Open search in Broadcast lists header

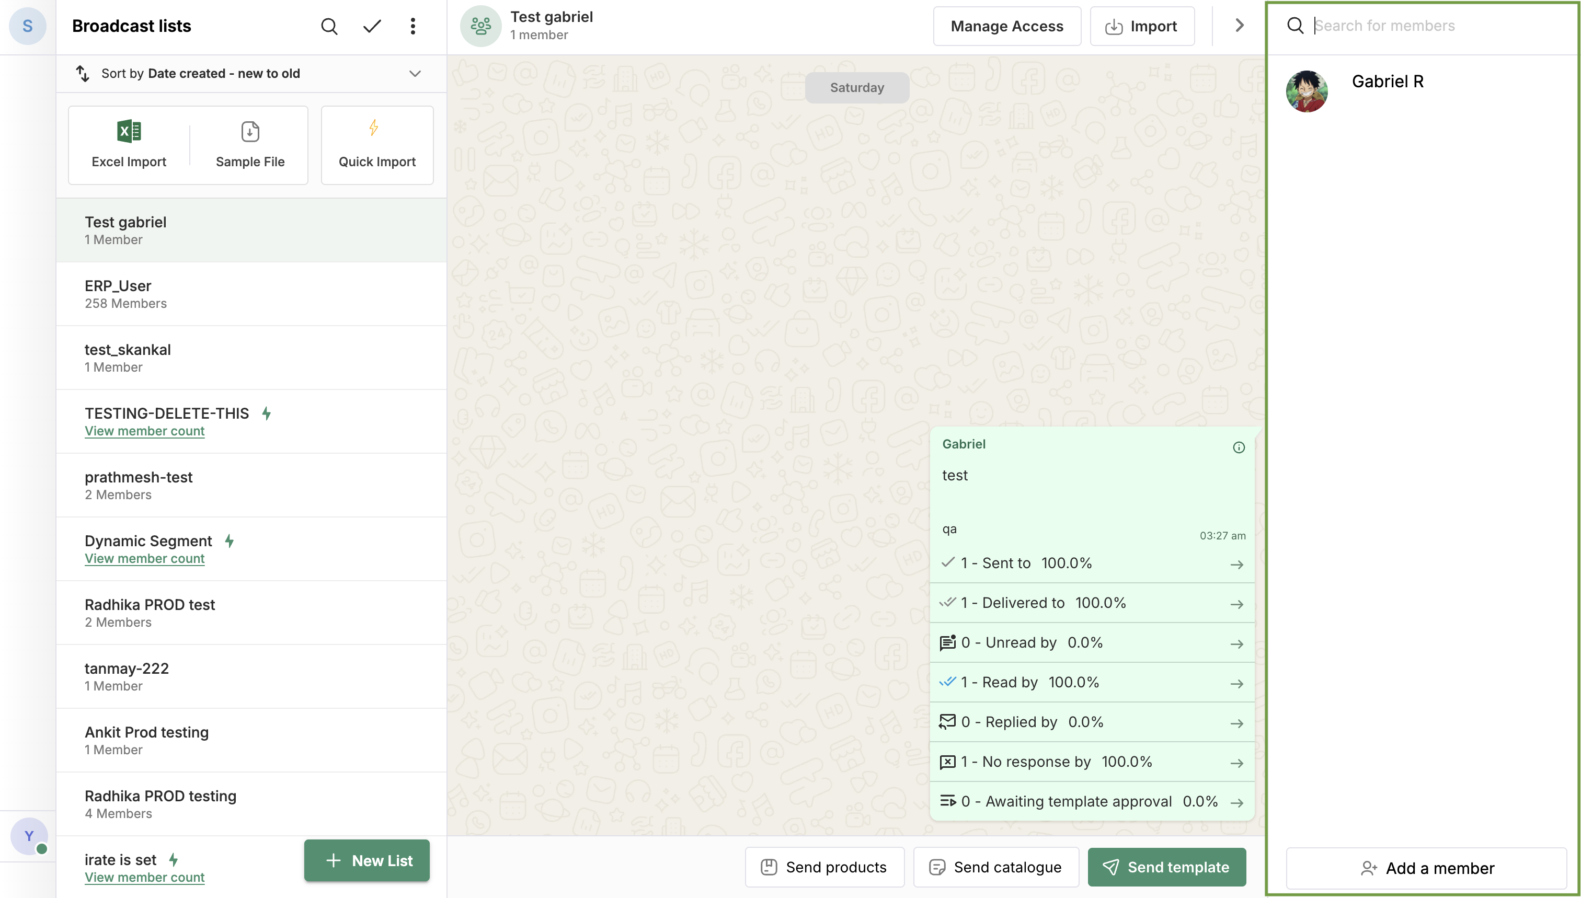tap(329, 26)
